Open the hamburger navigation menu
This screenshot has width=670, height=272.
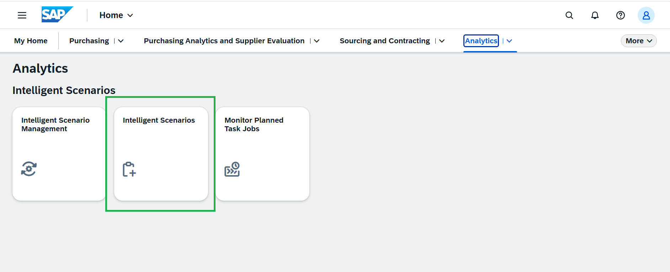pos(22,15)
